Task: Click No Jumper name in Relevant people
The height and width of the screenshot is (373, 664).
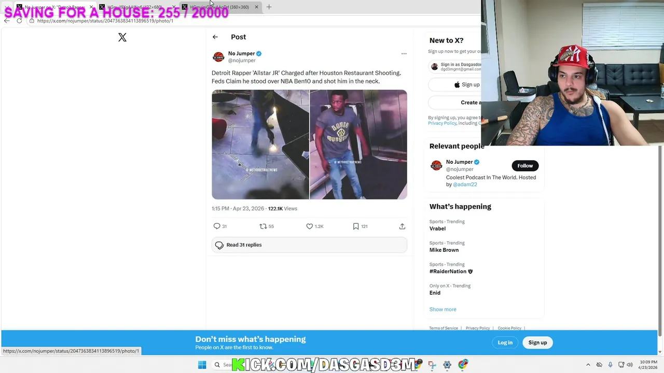Action: [460, 162]
